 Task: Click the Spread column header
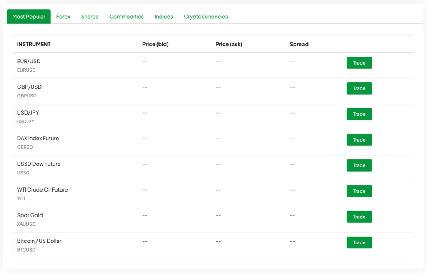(x=299, y=44)
